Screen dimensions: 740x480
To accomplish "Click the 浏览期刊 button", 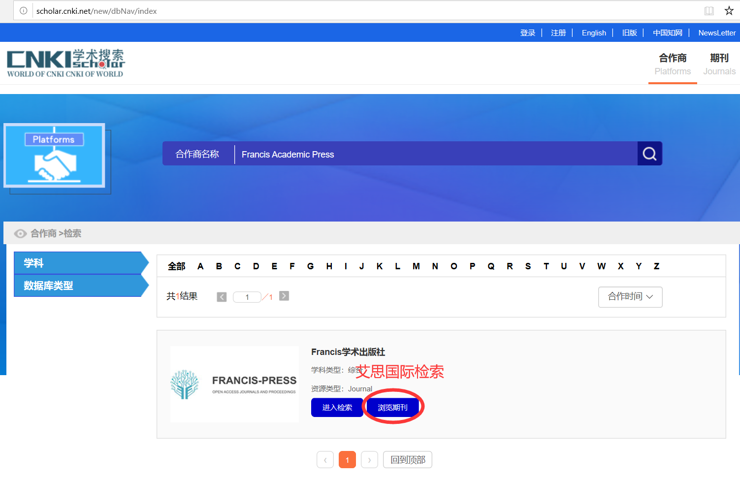I will tap(393, 407).
